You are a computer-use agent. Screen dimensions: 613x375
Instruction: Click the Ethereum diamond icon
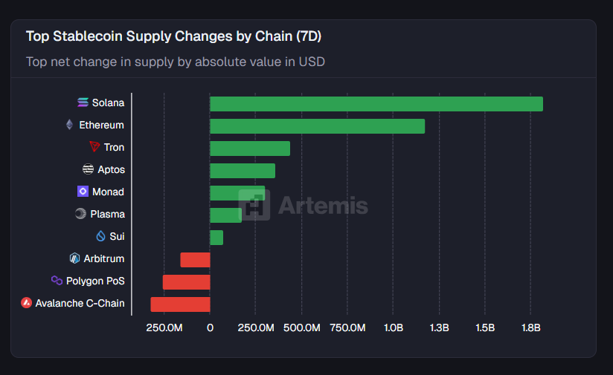point(70,125)
